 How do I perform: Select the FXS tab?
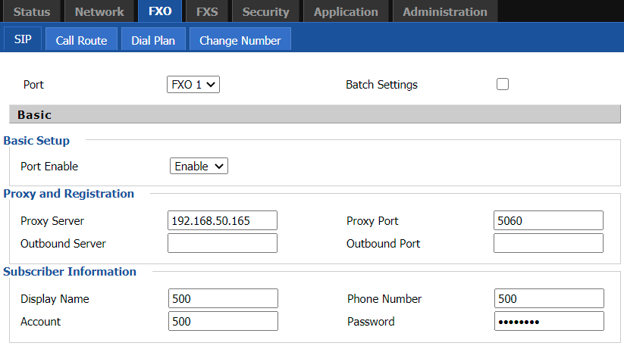[x=206, y=11]
